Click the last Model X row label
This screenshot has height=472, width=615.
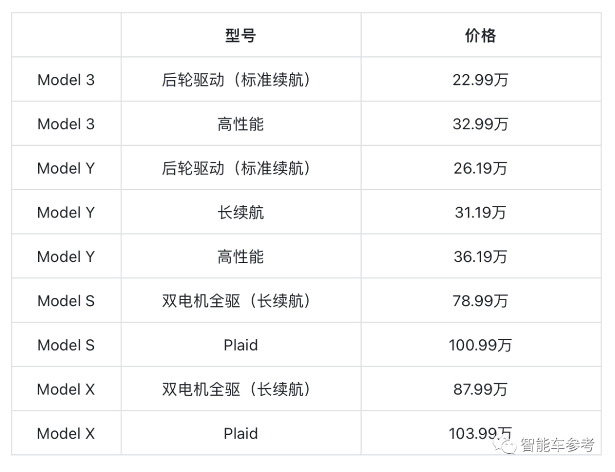66,434
